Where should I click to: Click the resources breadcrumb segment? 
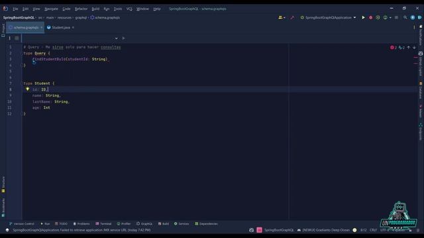click(x=64, y=18)
